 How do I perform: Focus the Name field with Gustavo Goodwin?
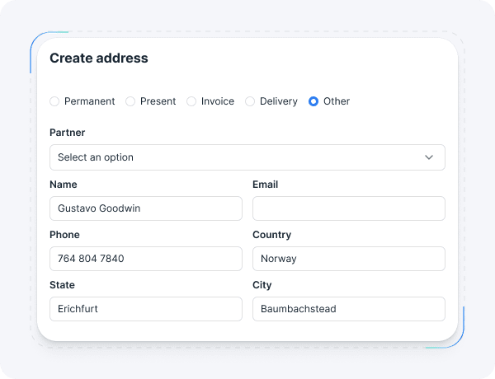click(x=146, y=208)
